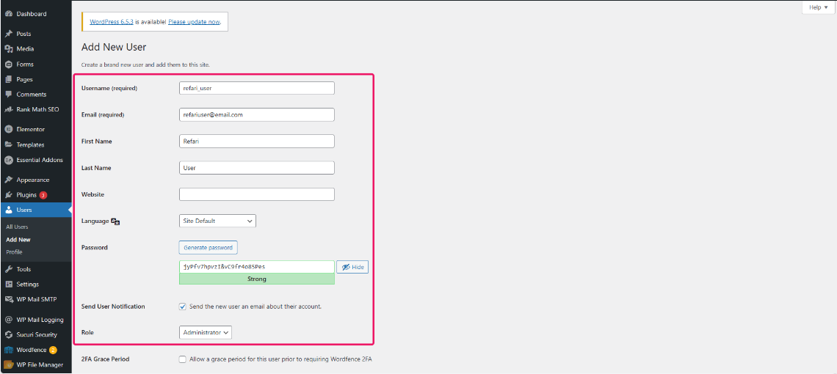Expand the Role Administrator dropdown

[x=206, y=332]
